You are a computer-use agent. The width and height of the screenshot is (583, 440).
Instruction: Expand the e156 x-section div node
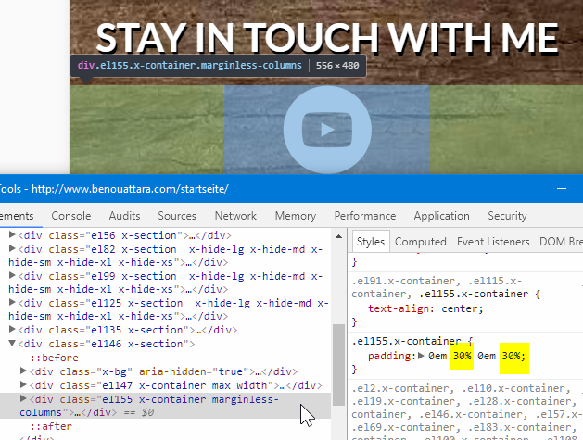click(x=12, y=235)
